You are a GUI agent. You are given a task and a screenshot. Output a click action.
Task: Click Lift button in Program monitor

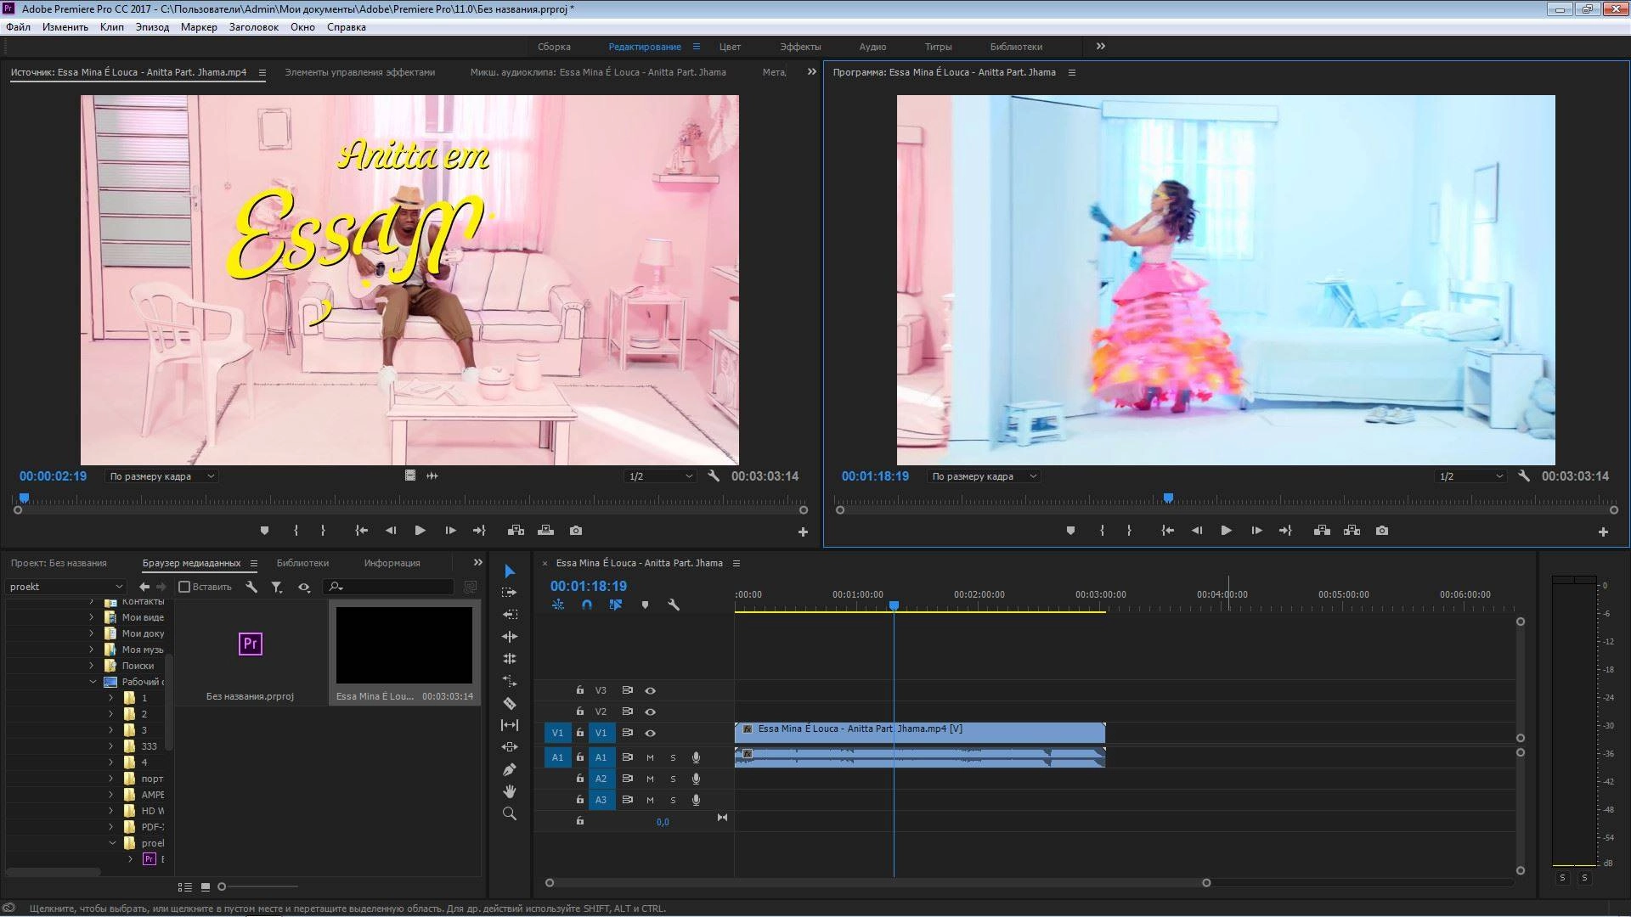point(1322,531)
